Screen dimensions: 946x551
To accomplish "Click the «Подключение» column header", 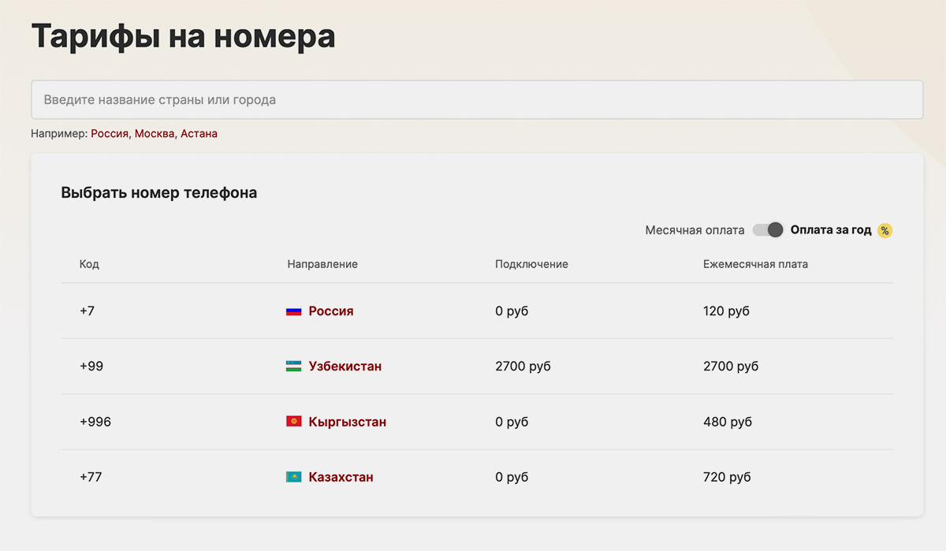I will pos(531,264).
